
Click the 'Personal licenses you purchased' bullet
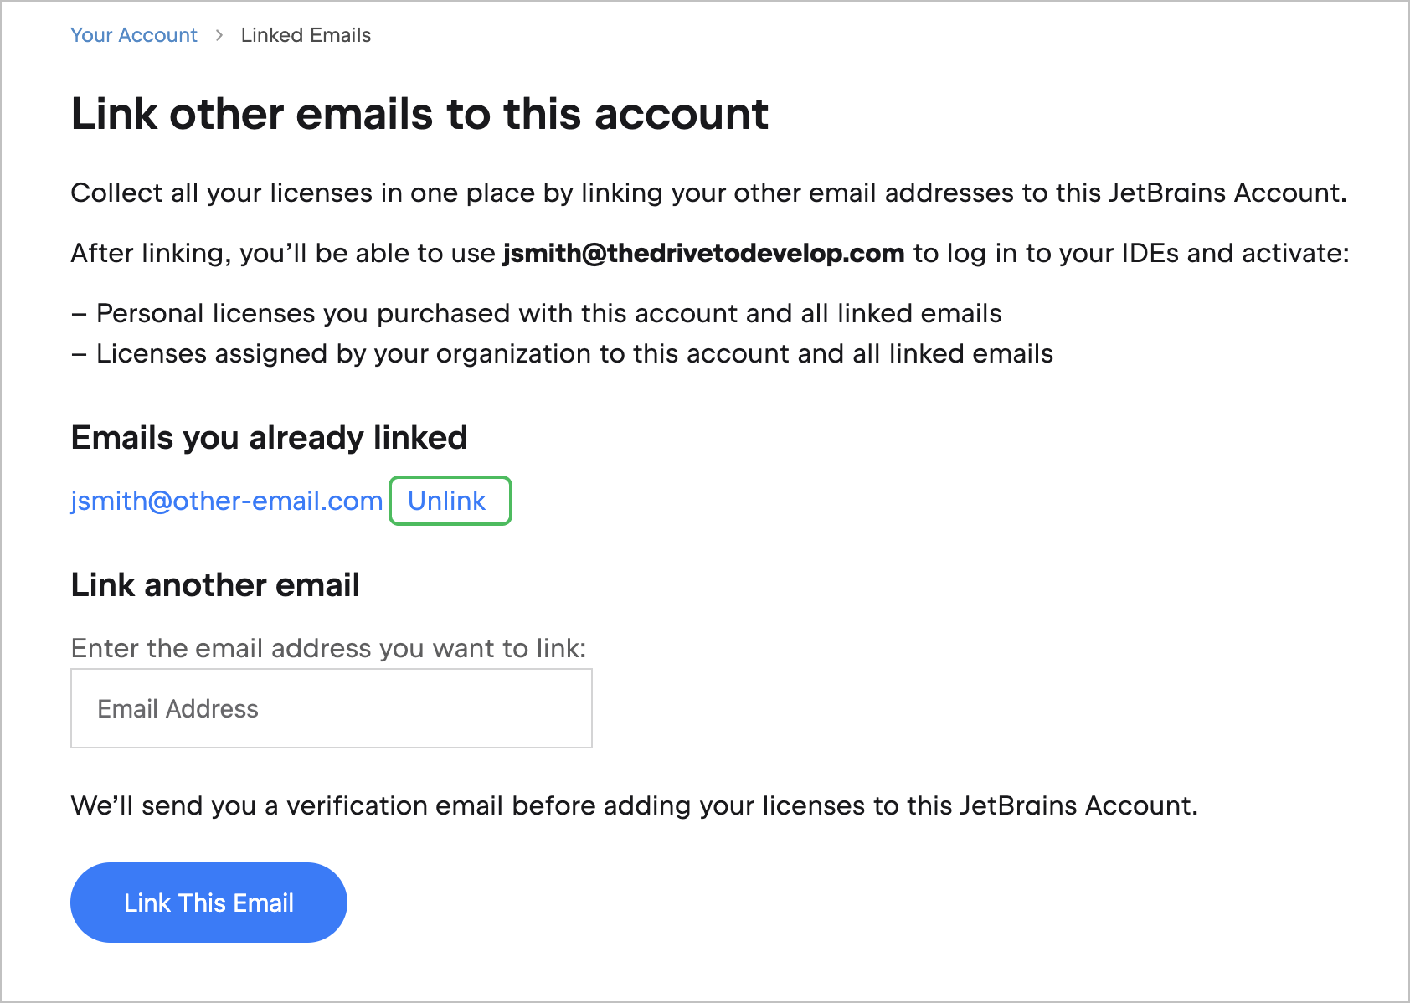point(548,314)
